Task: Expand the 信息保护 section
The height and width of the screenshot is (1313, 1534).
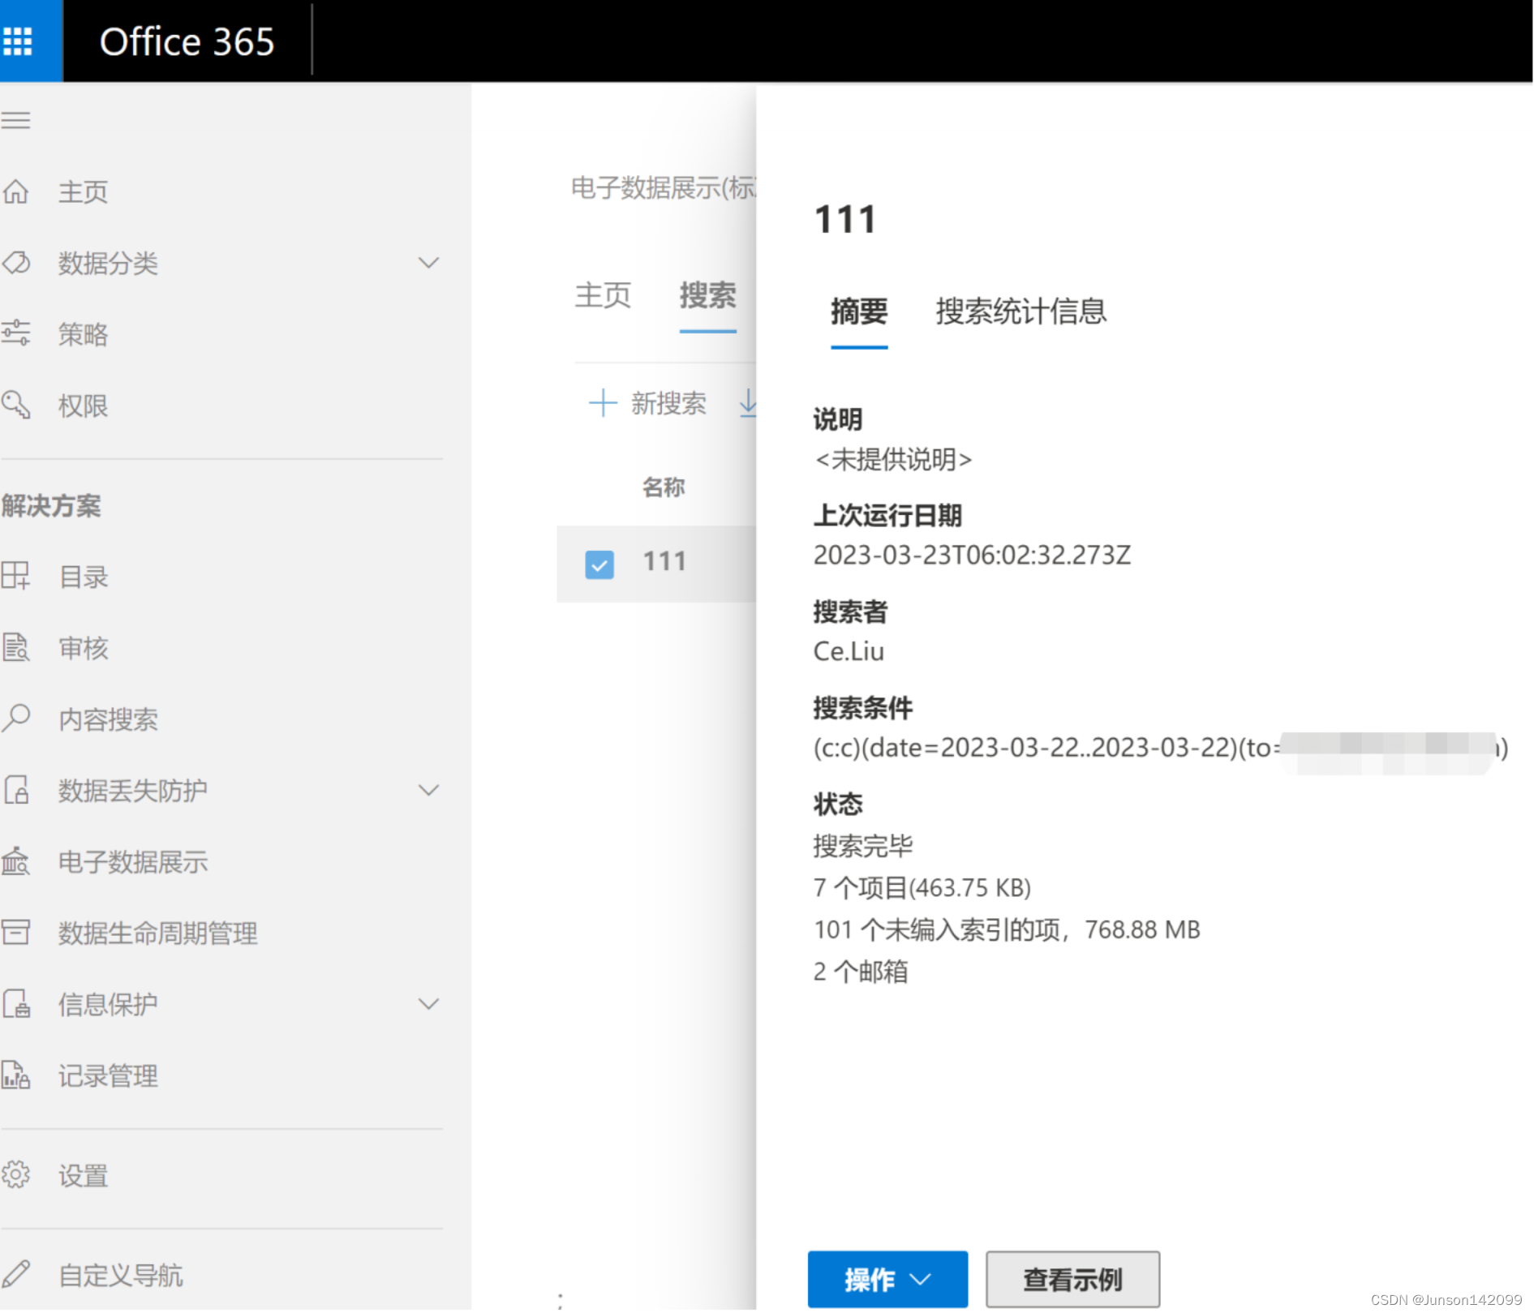Action: [428, 1003]
